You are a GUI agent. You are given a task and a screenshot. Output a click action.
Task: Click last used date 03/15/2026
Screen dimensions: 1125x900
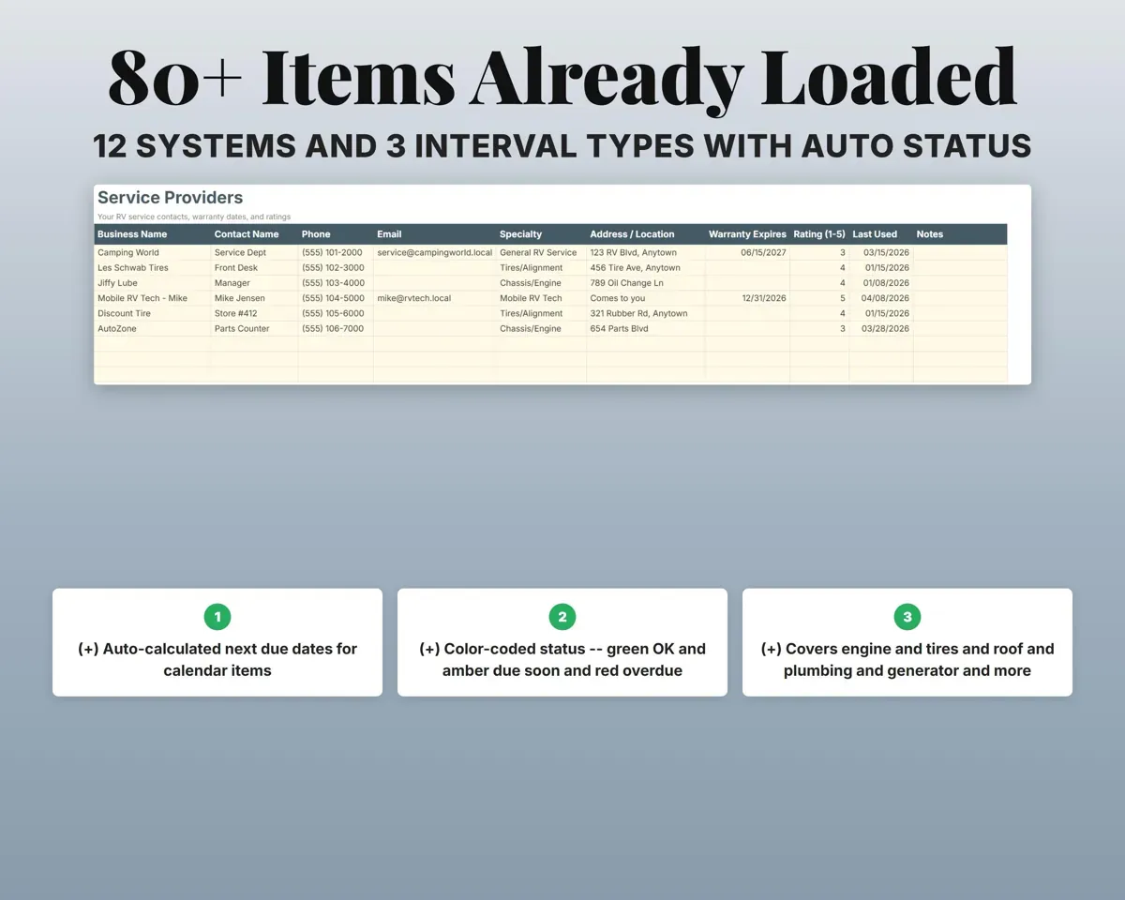[881, 252]
